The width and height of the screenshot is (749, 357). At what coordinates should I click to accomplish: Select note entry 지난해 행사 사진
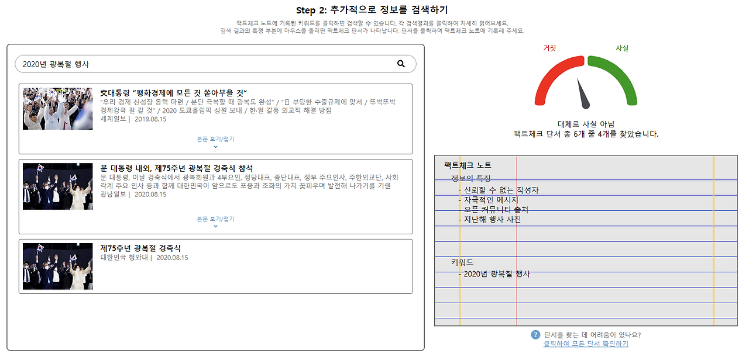point(488,220)
